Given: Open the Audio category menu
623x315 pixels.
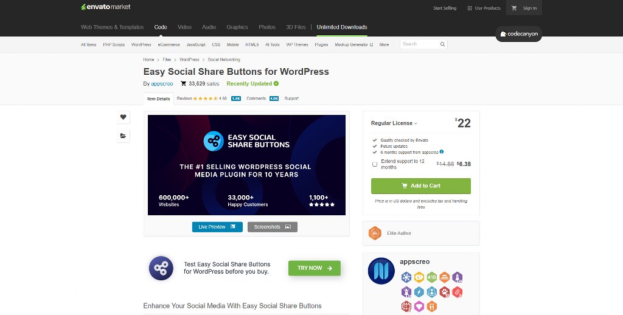Looking at the screenshot, I should click(209, 27).
